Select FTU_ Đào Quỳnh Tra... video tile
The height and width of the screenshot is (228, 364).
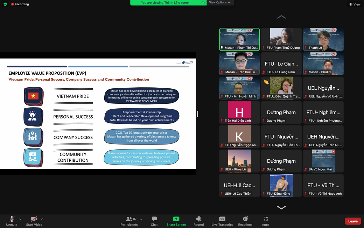point(281,88)
